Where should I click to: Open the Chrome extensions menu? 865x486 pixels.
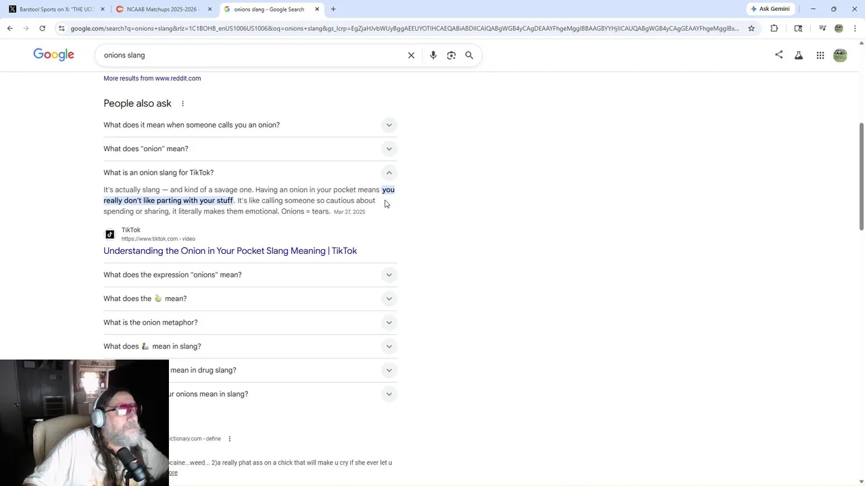[774, 28]
